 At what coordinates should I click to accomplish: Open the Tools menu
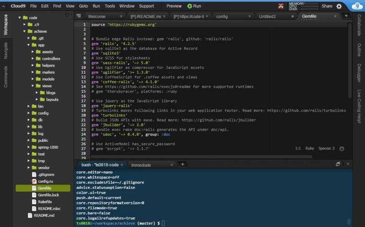click(109, 6)
